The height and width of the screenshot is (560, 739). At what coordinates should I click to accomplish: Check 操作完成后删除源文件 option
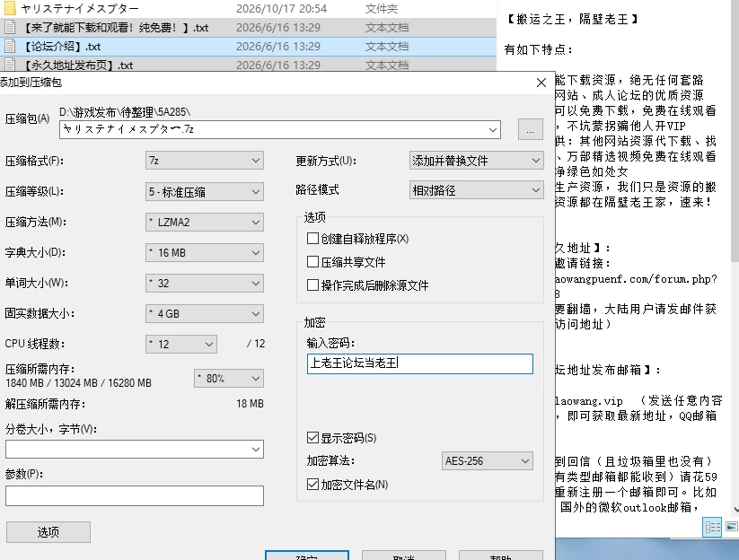tap(312, 285)
